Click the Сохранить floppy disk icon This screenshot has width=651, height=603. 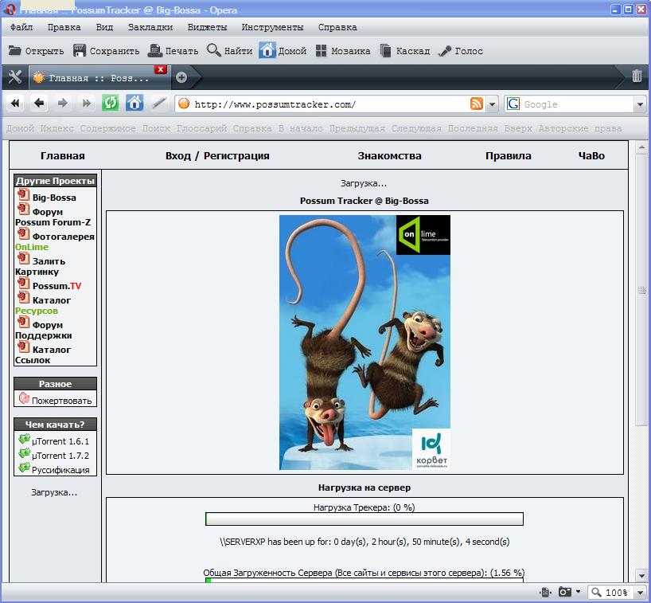coord(80,51)
